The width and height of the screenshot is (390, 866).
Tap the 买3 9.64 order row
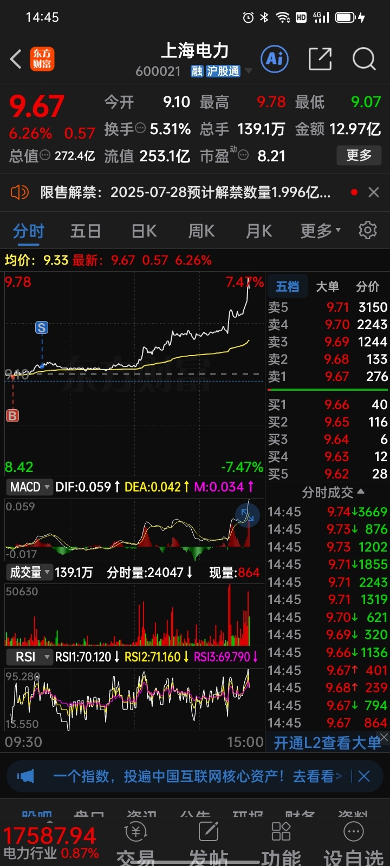[x=328, y=439]
